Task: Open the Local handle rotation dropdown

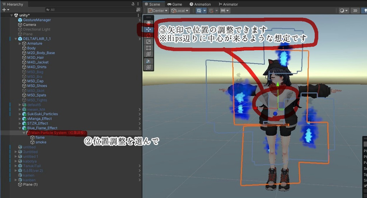Action: point(180,10)
